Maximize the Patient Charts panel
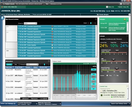 [96, 61]
